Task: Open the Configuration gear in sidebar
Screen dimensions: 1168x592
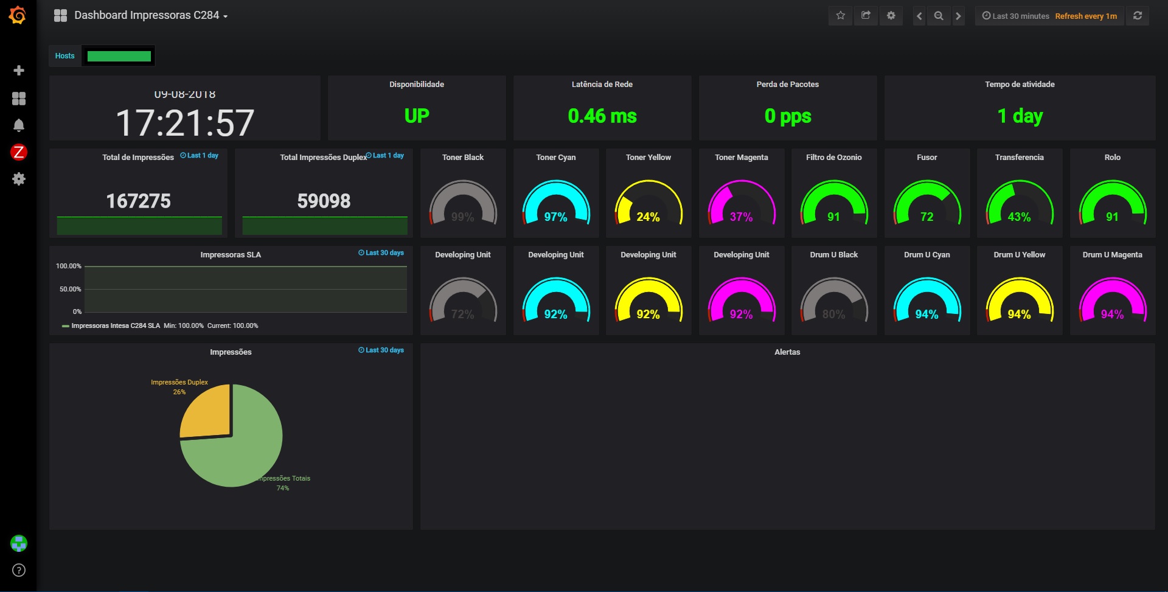Action: click(19, 179)
